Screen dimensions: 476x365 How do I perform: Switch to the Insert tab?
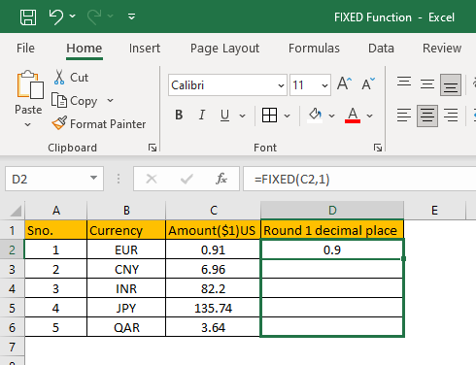[145, 49]
